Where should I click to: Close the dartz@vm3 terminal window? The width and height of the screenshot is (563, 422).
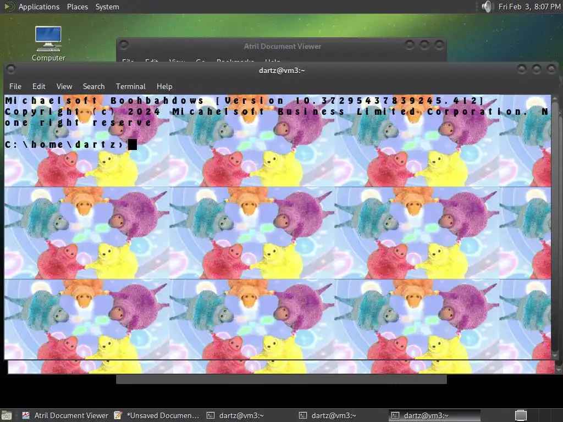(x=551, y=69)
